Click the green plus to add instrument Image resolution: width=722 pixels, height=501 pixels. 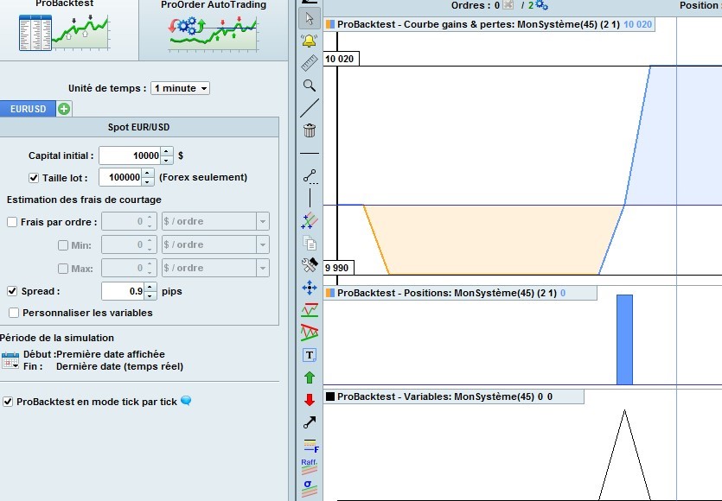coord(64,109)
